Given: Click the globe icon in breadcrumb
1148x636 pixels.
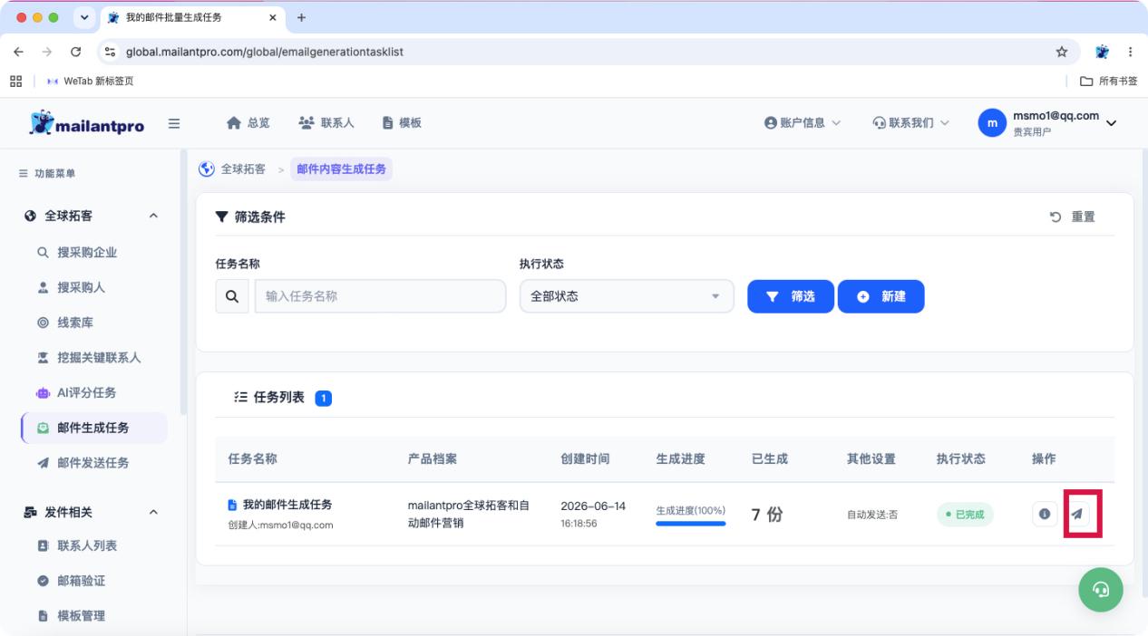Looking at the screenshot, I should pos(207,169).
